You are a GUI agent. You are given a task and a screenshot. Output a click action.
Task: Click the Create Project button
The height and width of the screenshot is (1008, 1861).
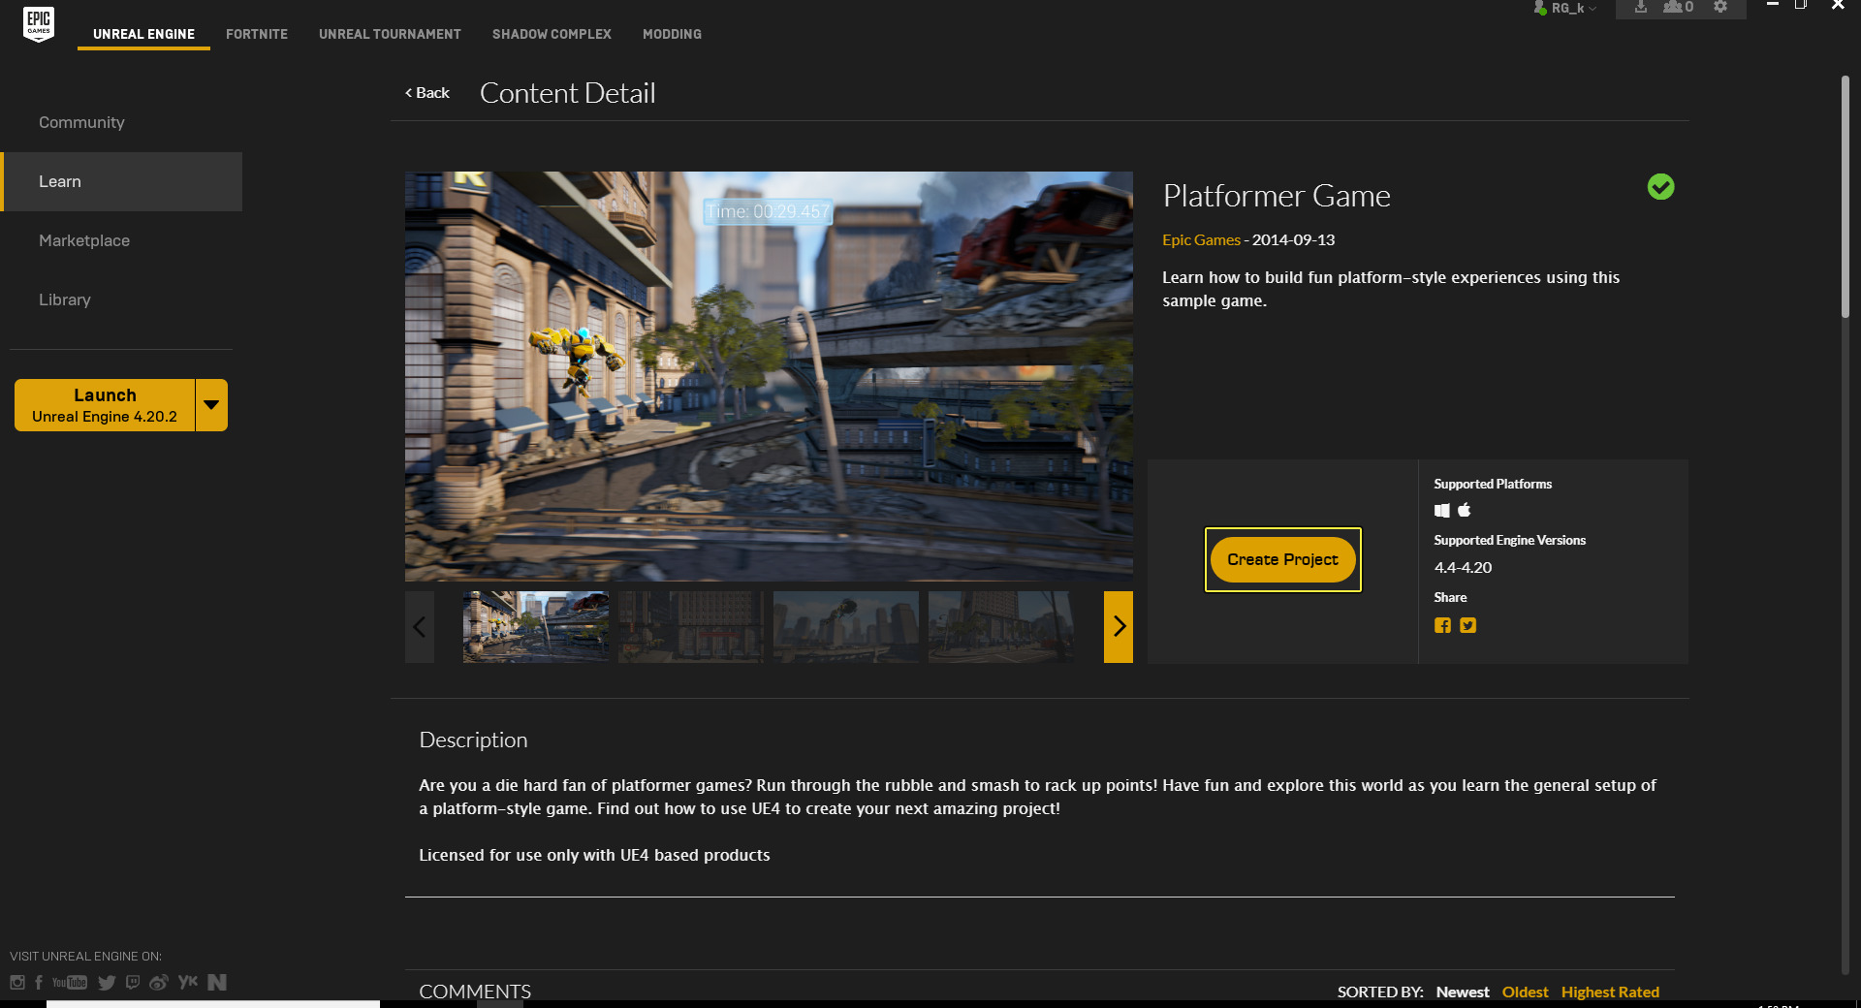coord(1282,560)
